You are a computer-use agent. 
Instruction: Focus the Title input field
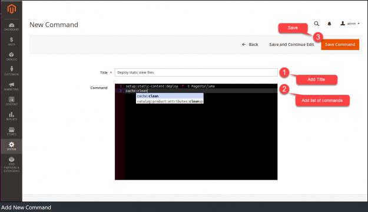196,72
